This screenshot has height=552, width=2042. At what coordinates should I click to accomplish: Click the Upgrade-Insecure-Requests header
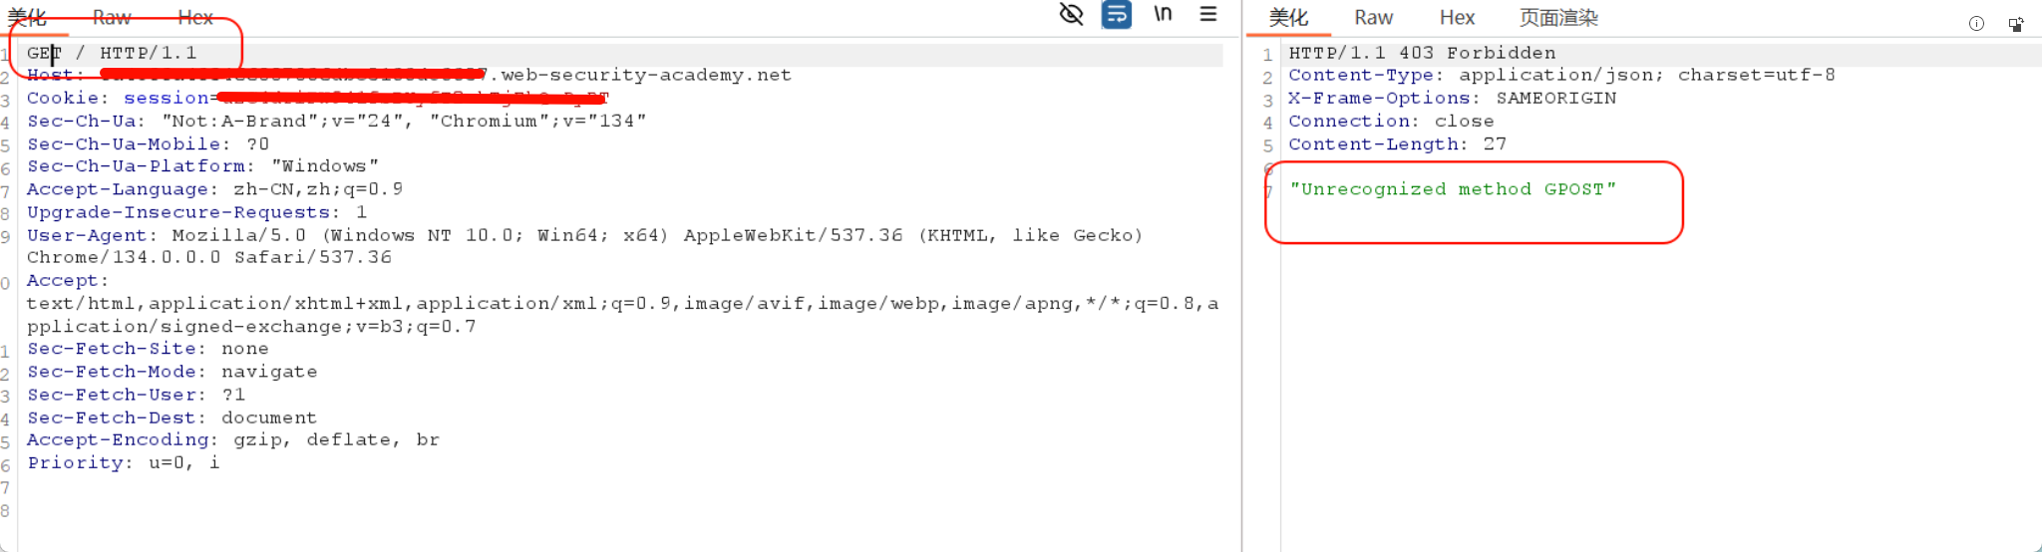pos(196,212)
